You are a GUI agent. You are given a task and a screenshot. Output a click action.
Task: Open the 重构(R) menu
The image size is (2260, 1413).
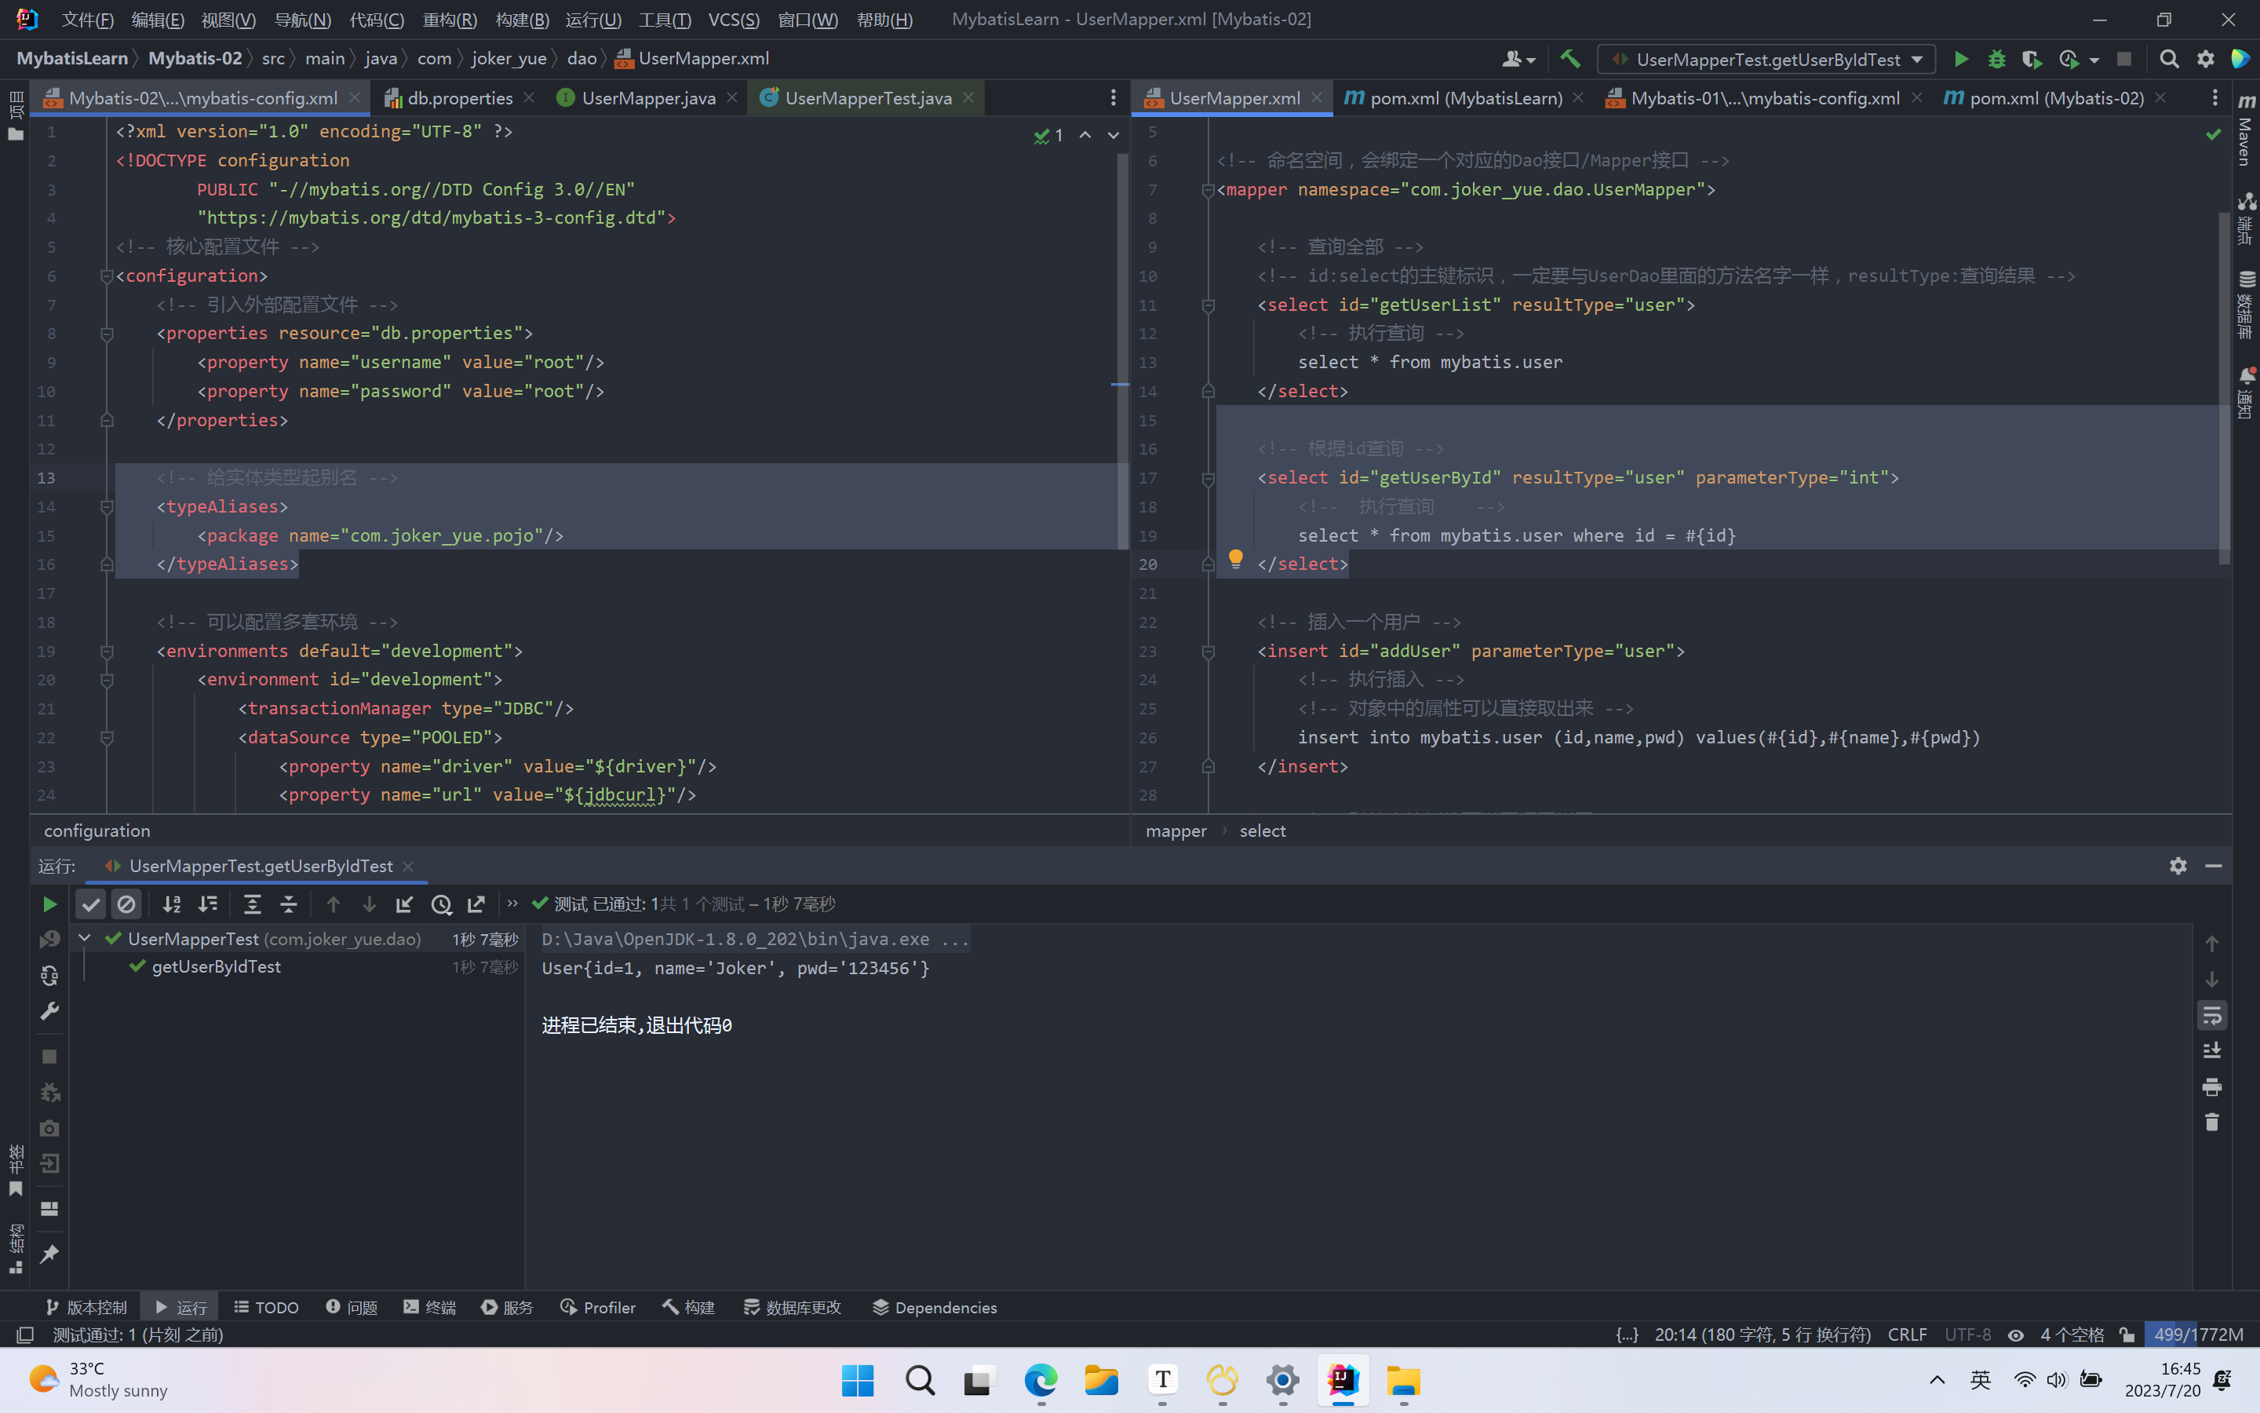pyautogui.click(x=449, y=20)
